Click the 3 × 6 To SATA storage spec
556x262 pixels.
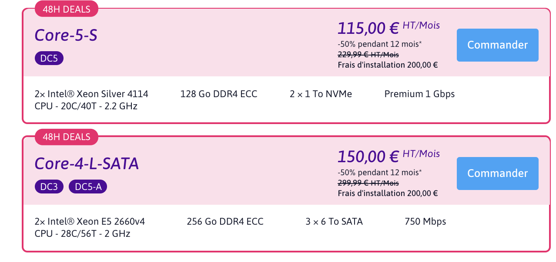point(334,222)
